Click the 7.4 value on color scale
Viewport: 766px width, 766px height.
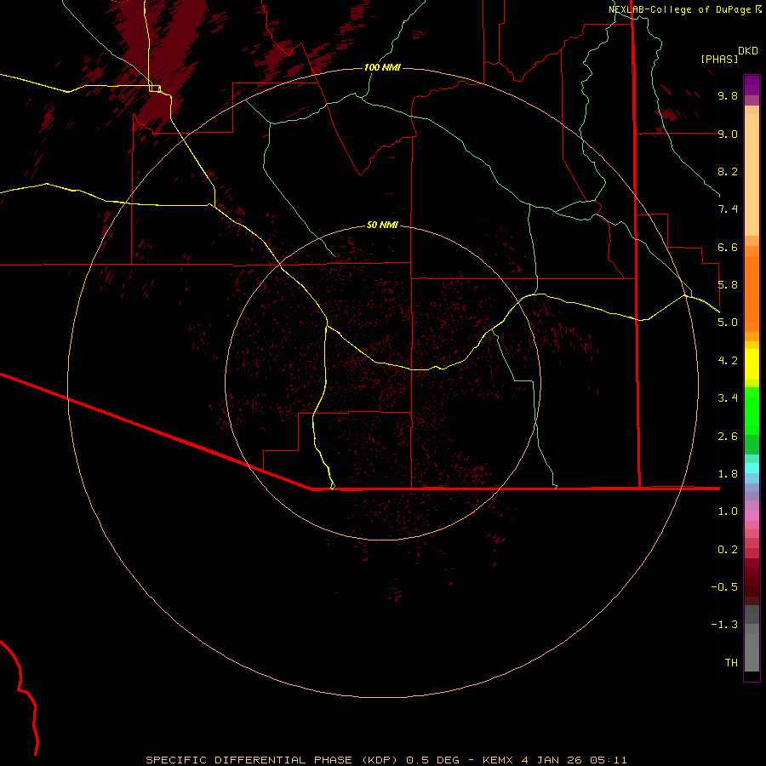coord(728,209)
